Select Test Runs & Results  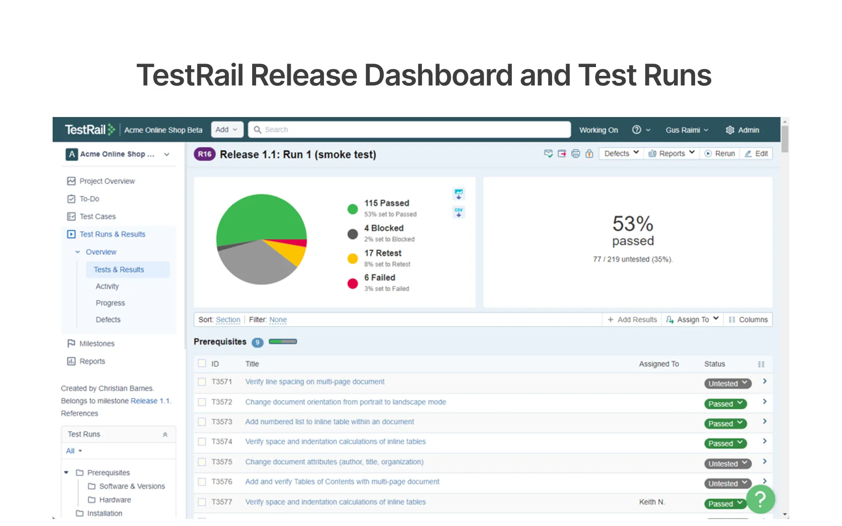(106, 234)
